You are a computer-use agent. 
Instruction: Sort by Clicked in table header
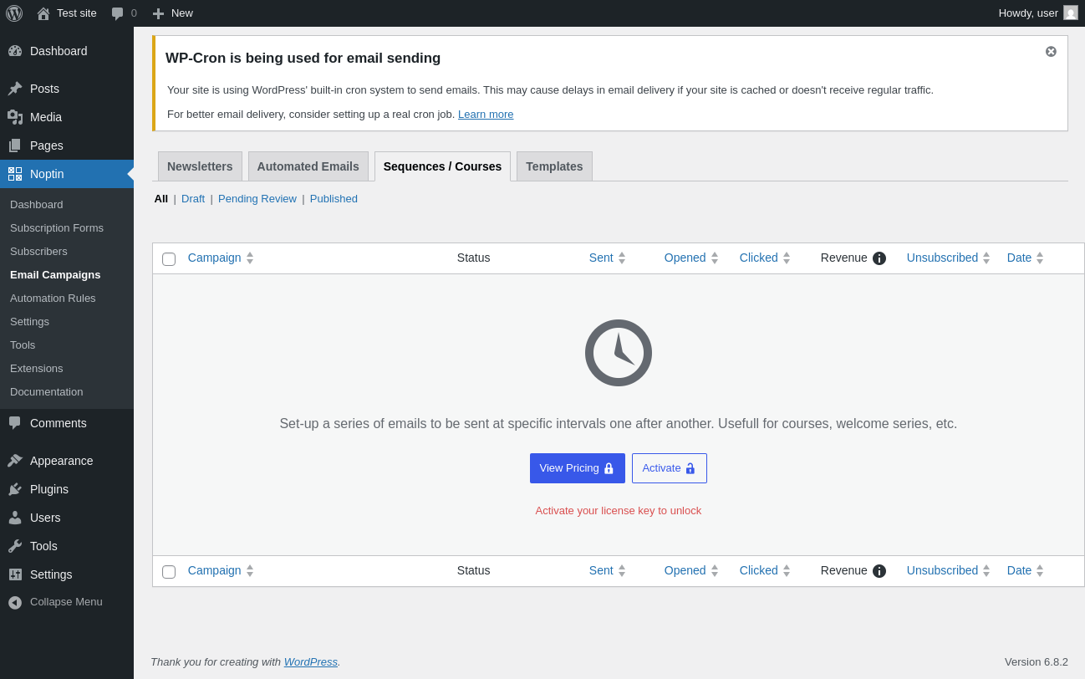pos(765,258)
